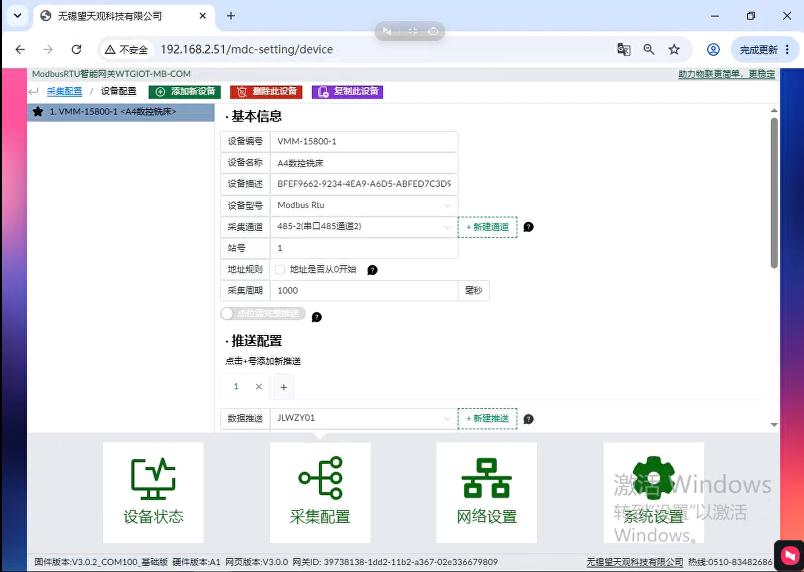Click help icon beside 新建推送
Viewport: 804px width, 572px height.
point(528,419)
